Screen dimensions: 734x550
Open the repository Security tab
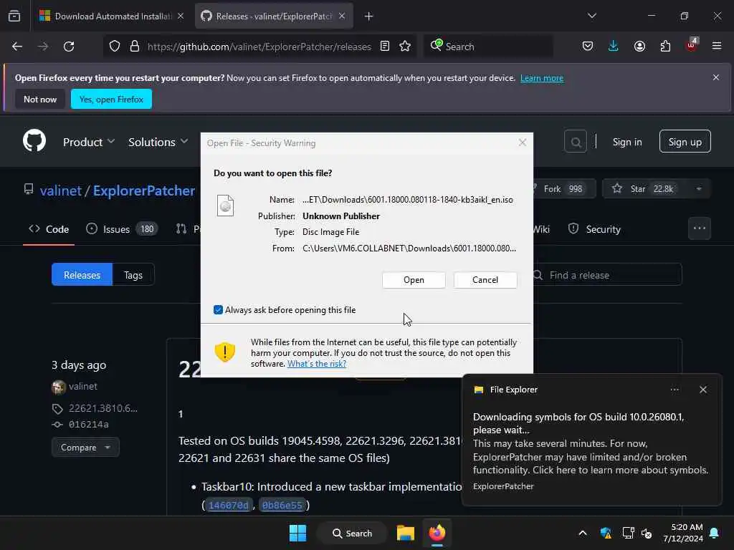(x=594, y=229)
